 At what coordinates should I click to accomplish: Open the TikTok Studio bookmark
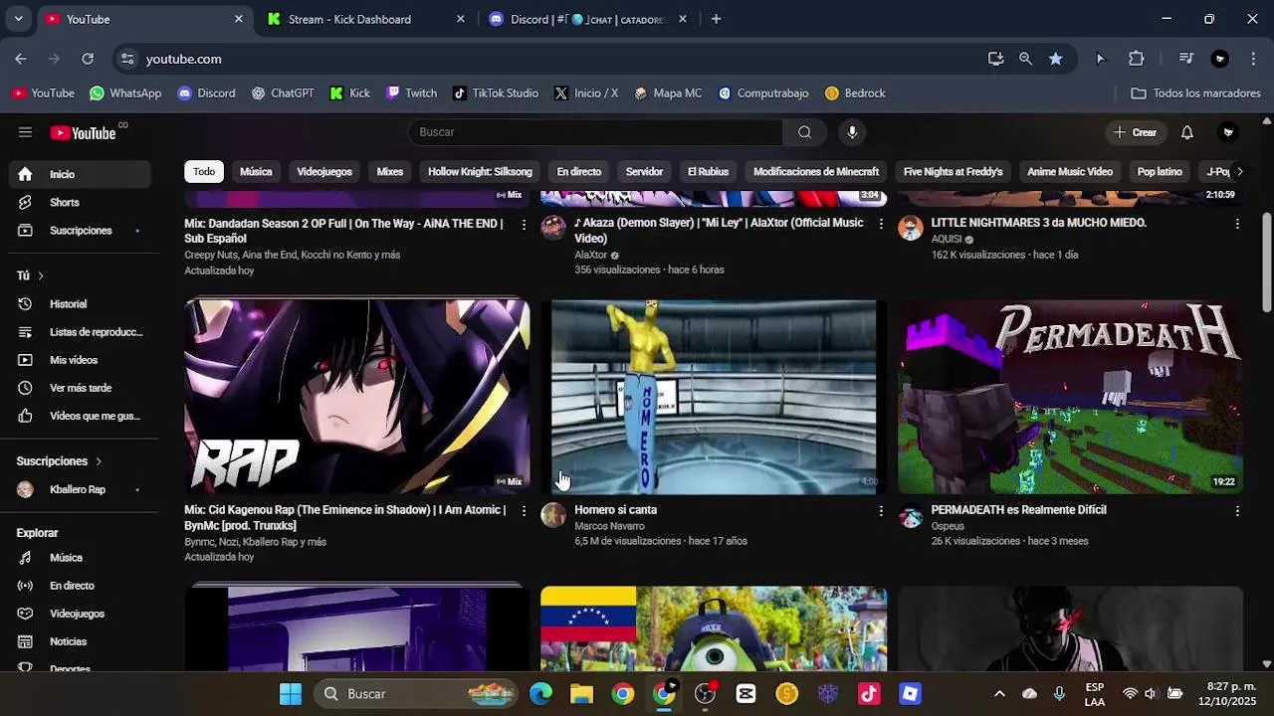click(x=496, y=93)
